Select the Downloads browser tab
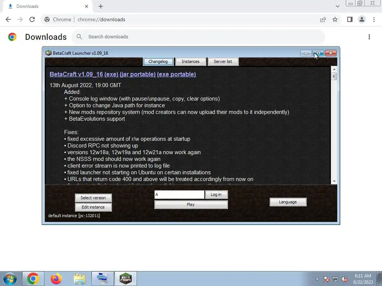Image resolution: width=382 pixels, height=286 pixels. tap(47, 6)
